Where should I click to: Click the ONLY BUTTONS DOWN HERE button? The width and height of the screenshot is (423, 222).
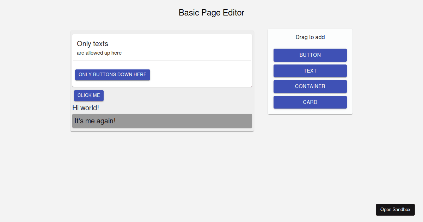tap(112, 75)
